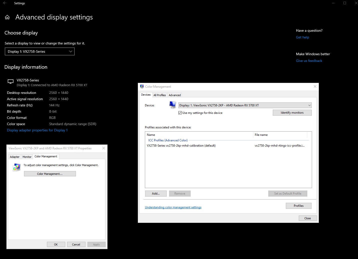Screen dimensions: 358x259
Task: Close the Color Management window
Action: pos(315,86)
